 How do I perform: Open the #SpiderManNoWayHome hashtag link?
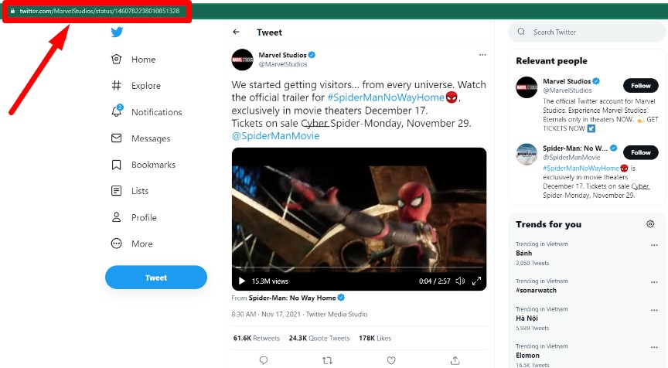[393, 98]
